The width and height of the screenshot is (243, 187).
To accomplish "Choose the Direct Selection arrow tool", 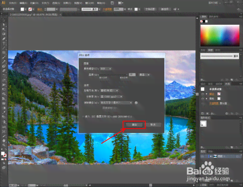I will coord(4,25).
